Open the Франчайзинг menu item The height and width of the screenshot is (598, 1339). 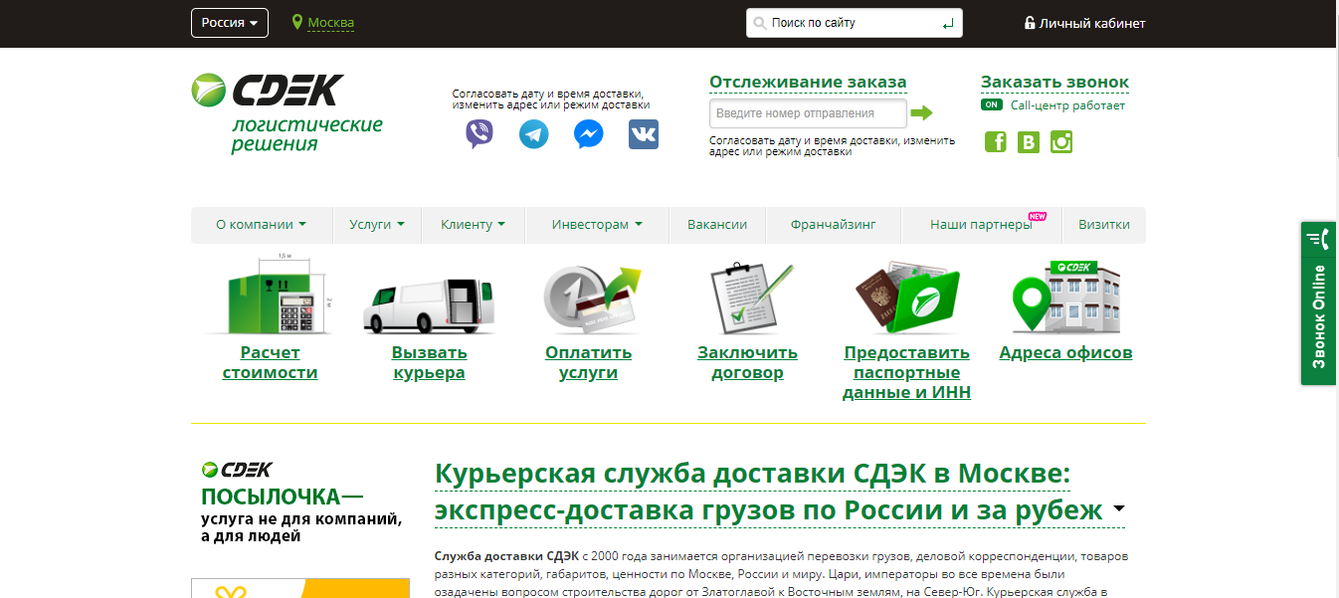pos(834,225)
